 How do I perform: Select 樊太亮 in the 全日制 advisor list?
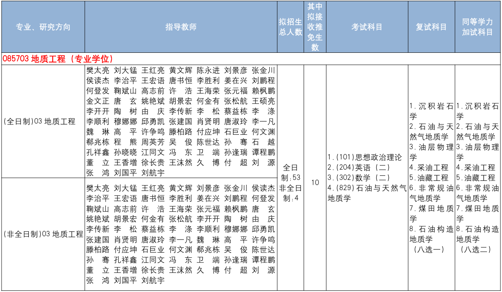(98, 71)
